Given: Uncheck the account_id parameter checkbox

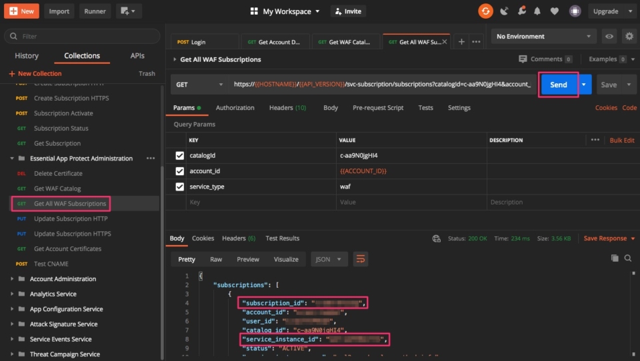Looking at the screenshot, I should pos(179,171).
